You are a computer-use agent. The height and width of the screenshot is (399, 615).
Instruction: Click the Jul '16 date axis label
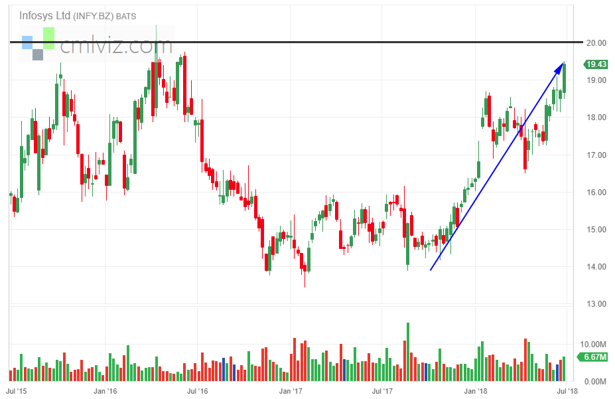click(197, 391)
